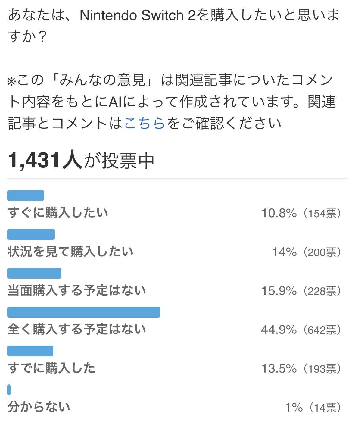Click the 1,431人が投票中 vote count heading
The width and height of the screenshot is (355, 432).
coord(81,161)
